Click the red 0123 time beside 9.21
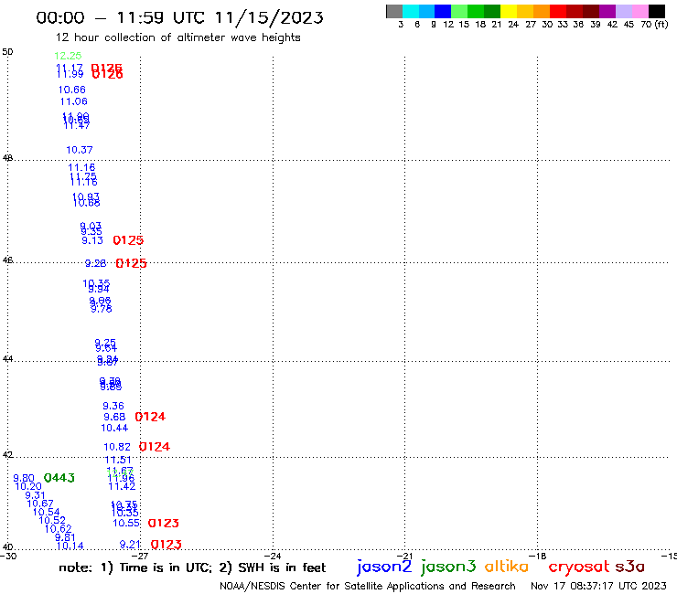This screenshot has width=677, height=594. coord(167,545)
